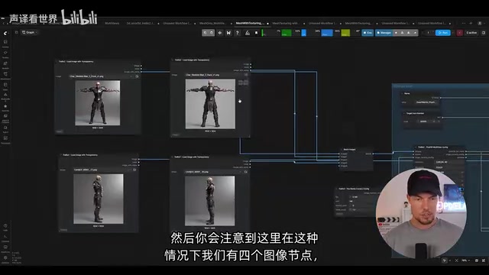489x275 pixels.
Task: Add a new workflow tab with plus
Action: tap(471, 24)
